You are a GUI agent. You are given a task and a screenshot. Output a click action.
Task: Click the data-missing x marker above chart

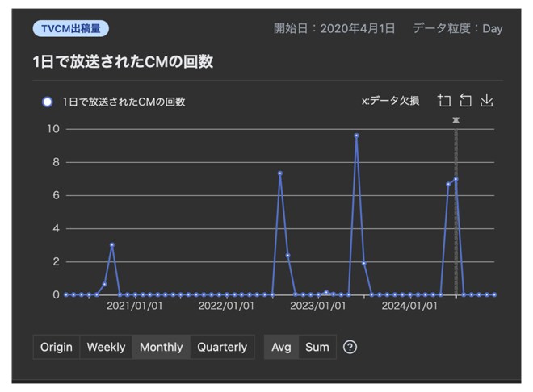pos(455,120)
